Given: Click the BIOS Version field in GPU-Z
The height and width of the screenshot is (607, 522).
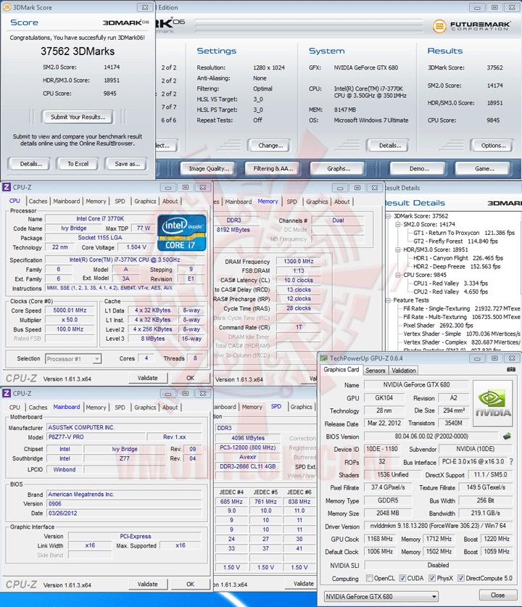Looking at the screenshot, I should [x=431, y=437].
